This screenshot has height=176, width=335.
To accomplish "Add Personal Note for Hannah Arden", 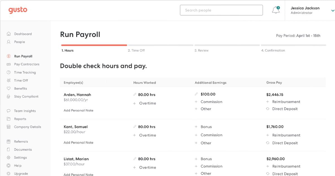I will [78, 110].
